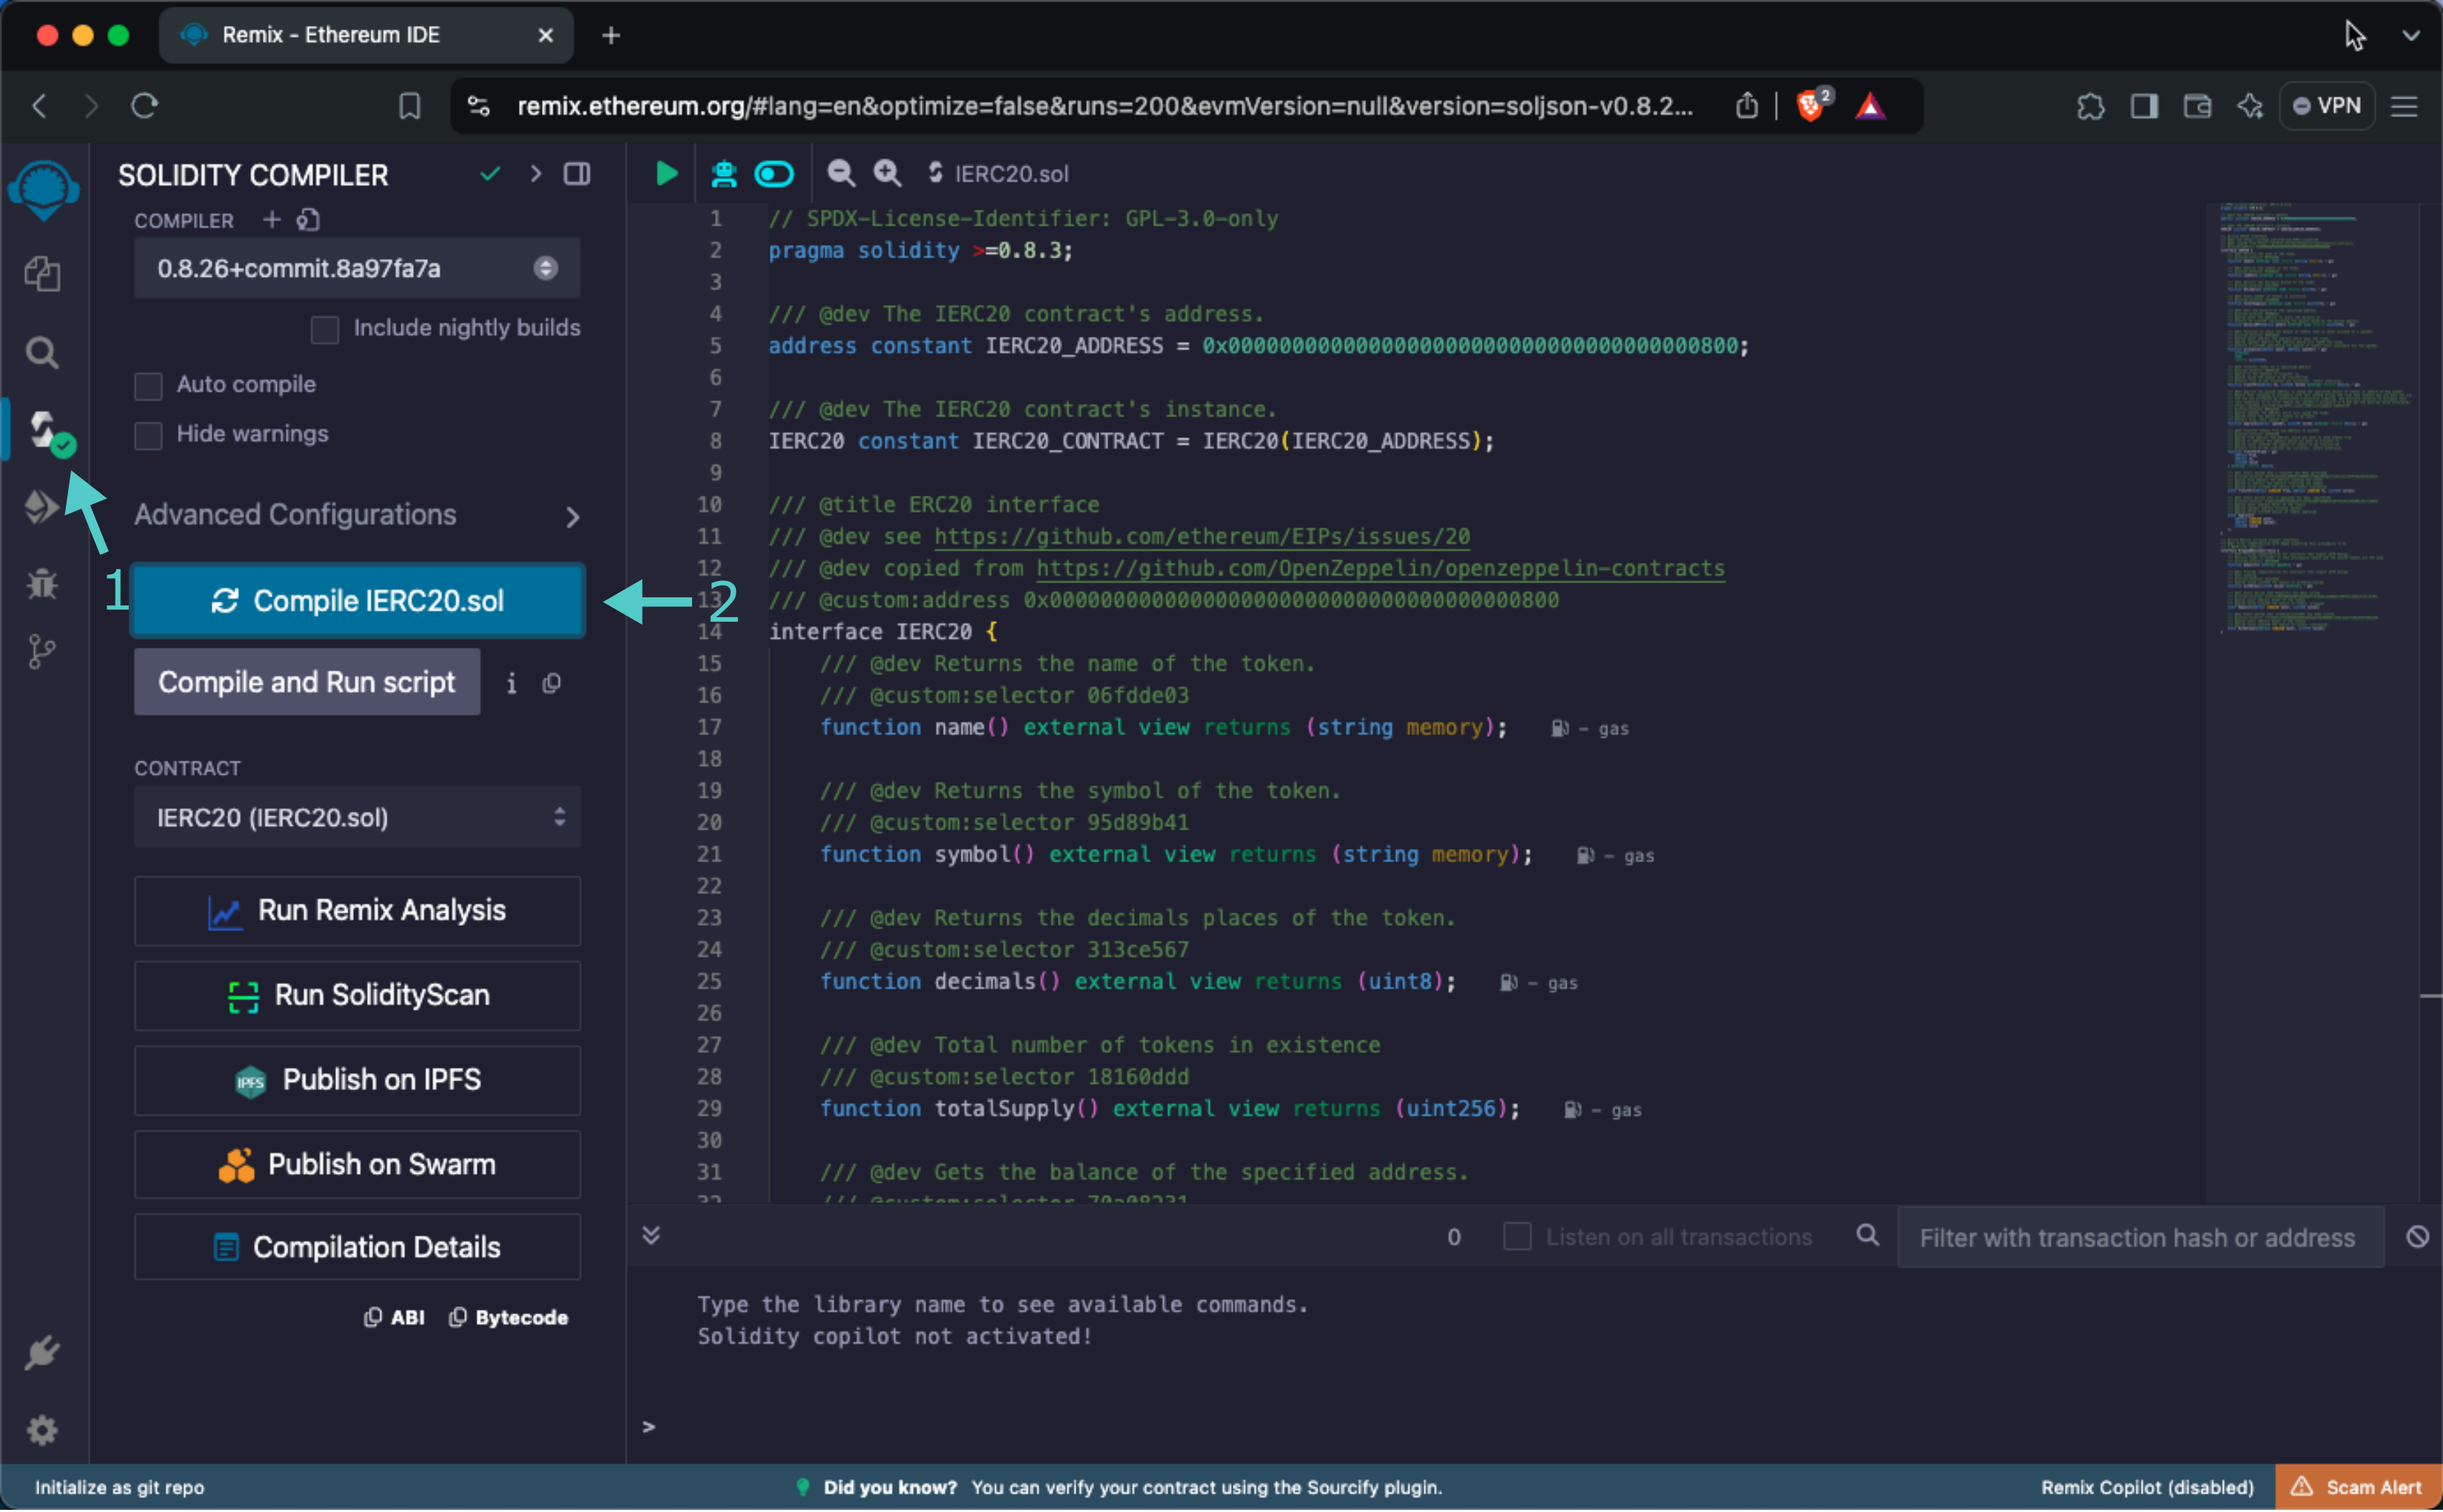Click the share icon in address bar
Viewport: 2443px width, 1512px height.
[x=1746, y=106]
